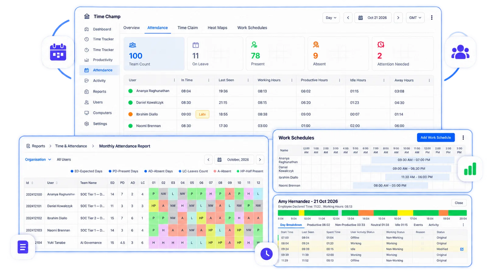Screen dimensions: 487x274
Task: Select the Attention Needed card
Action: point(403,54)
